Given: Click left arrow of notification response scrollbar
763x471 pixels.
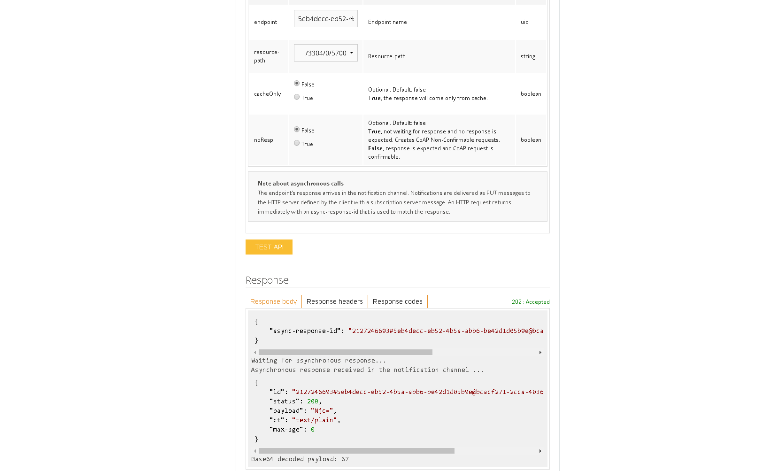Looking at the screenshot, I should tap(255, 451).
